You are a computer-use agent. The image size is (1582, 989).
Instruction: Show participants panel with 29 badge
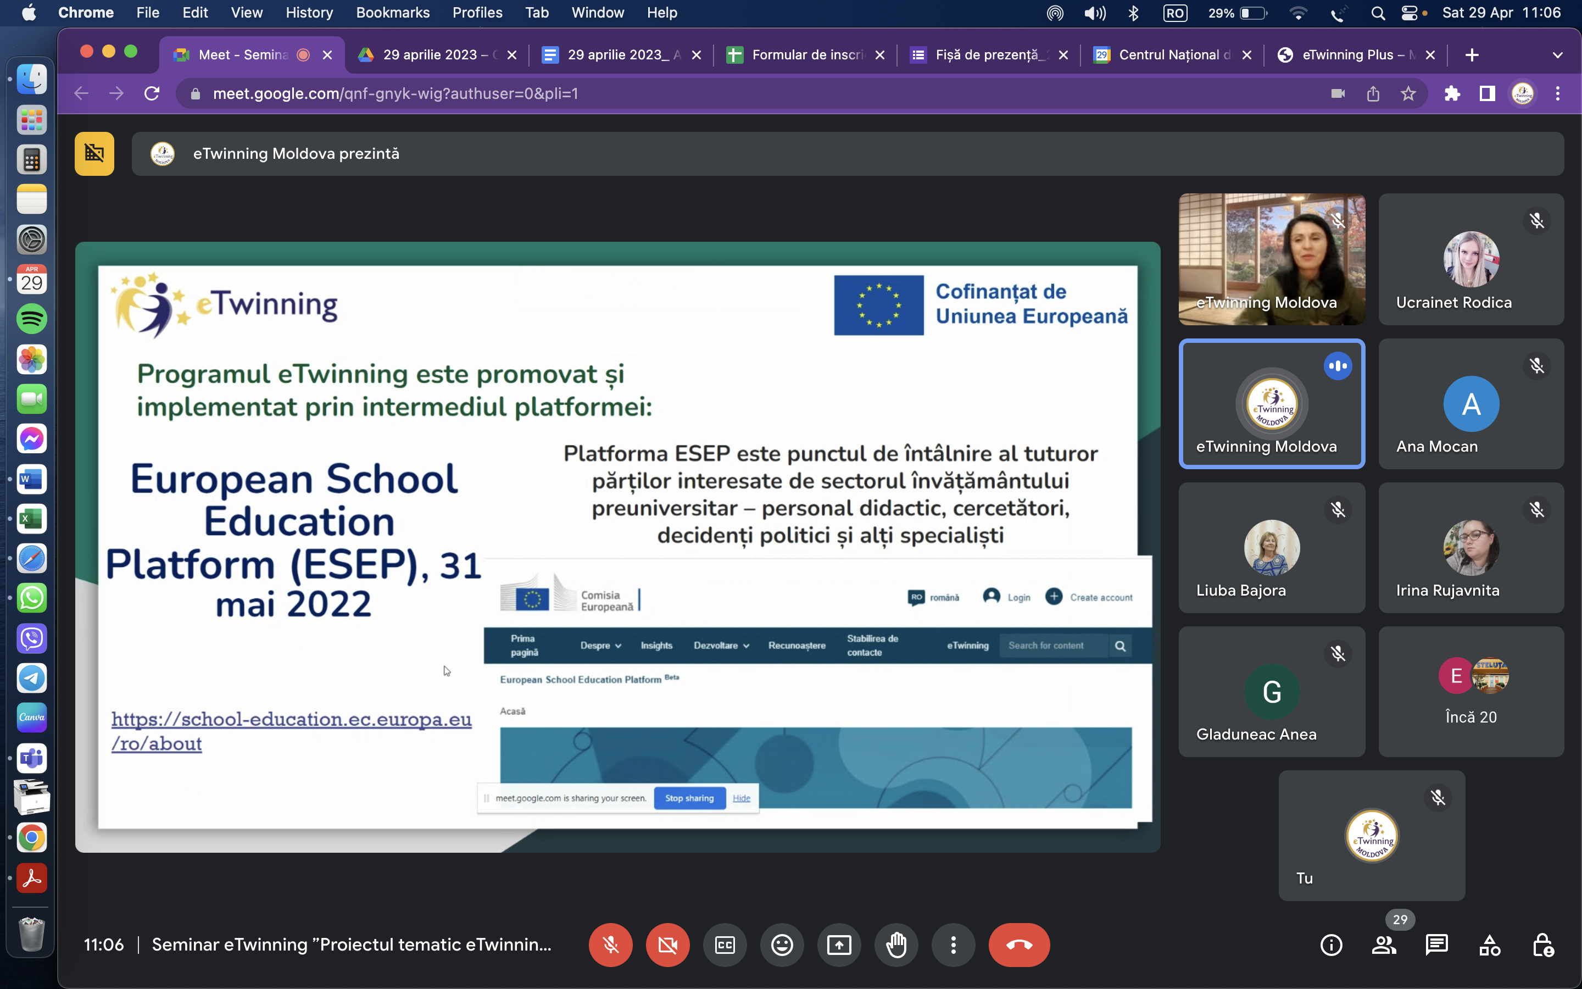[1384, 944]
